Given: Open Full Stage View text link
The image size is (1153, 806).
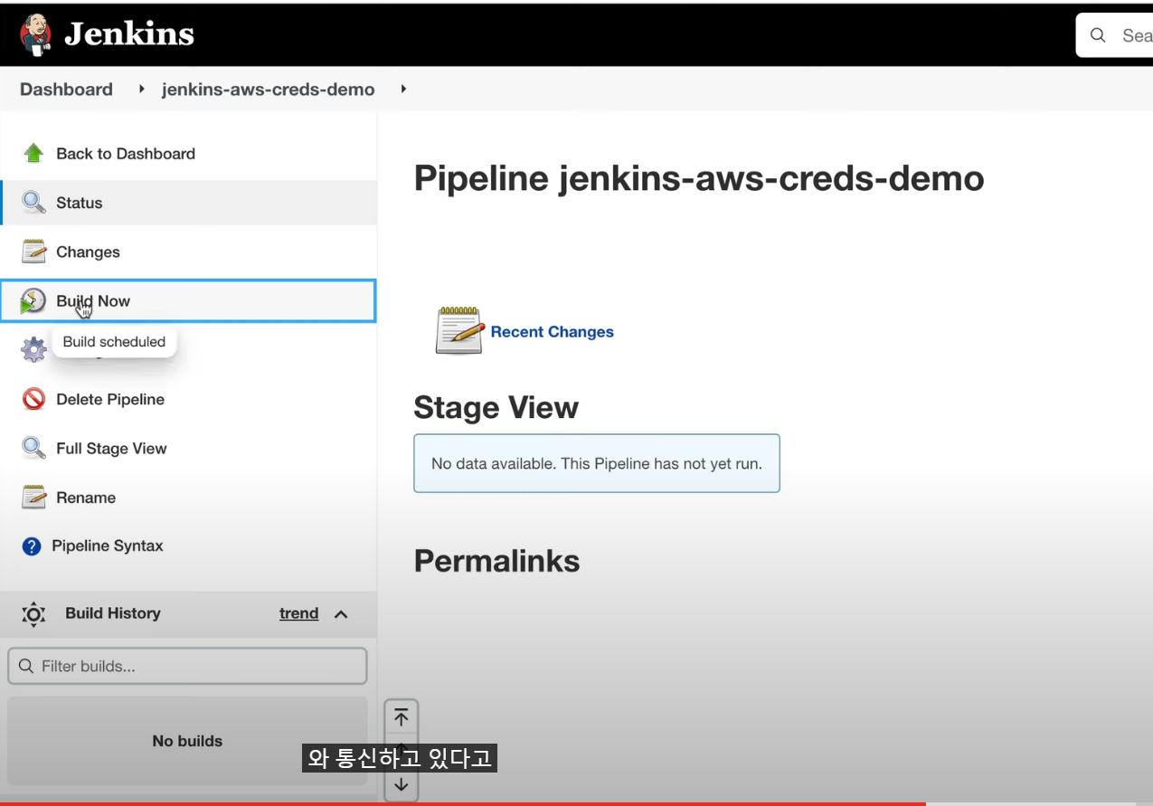Looking at the screenshot, I should tap(111, 449).
